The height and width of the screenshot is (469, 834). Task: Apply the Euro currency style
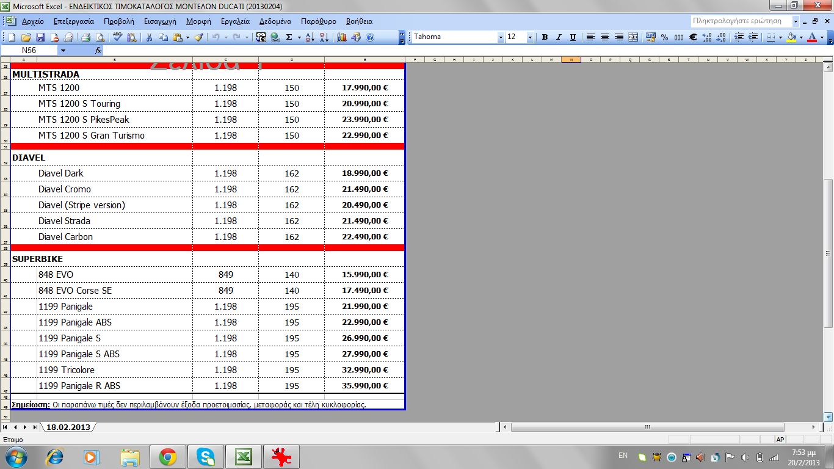[693, 37]
